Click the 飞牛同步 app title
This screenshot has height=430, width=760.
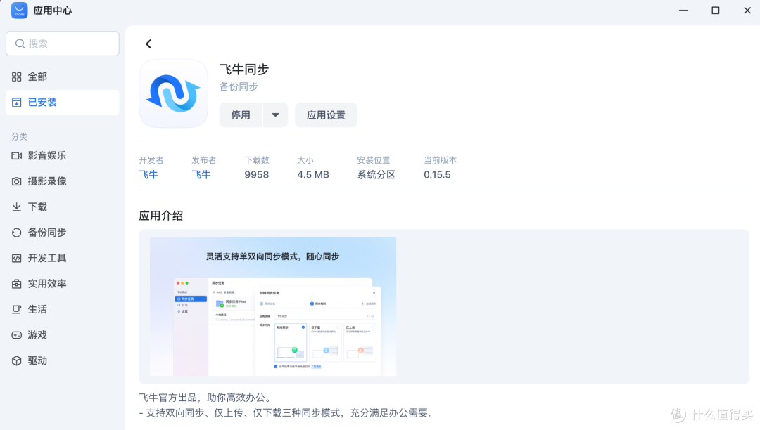[x=243, y=70]
